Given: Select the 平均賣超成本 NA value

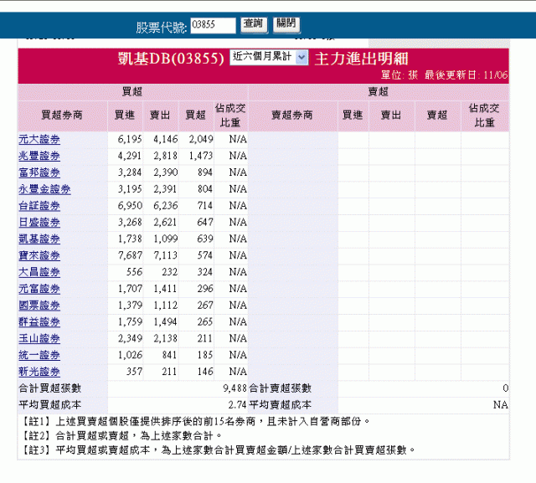Looking at the screenshot, I should [x=501, y=405].
